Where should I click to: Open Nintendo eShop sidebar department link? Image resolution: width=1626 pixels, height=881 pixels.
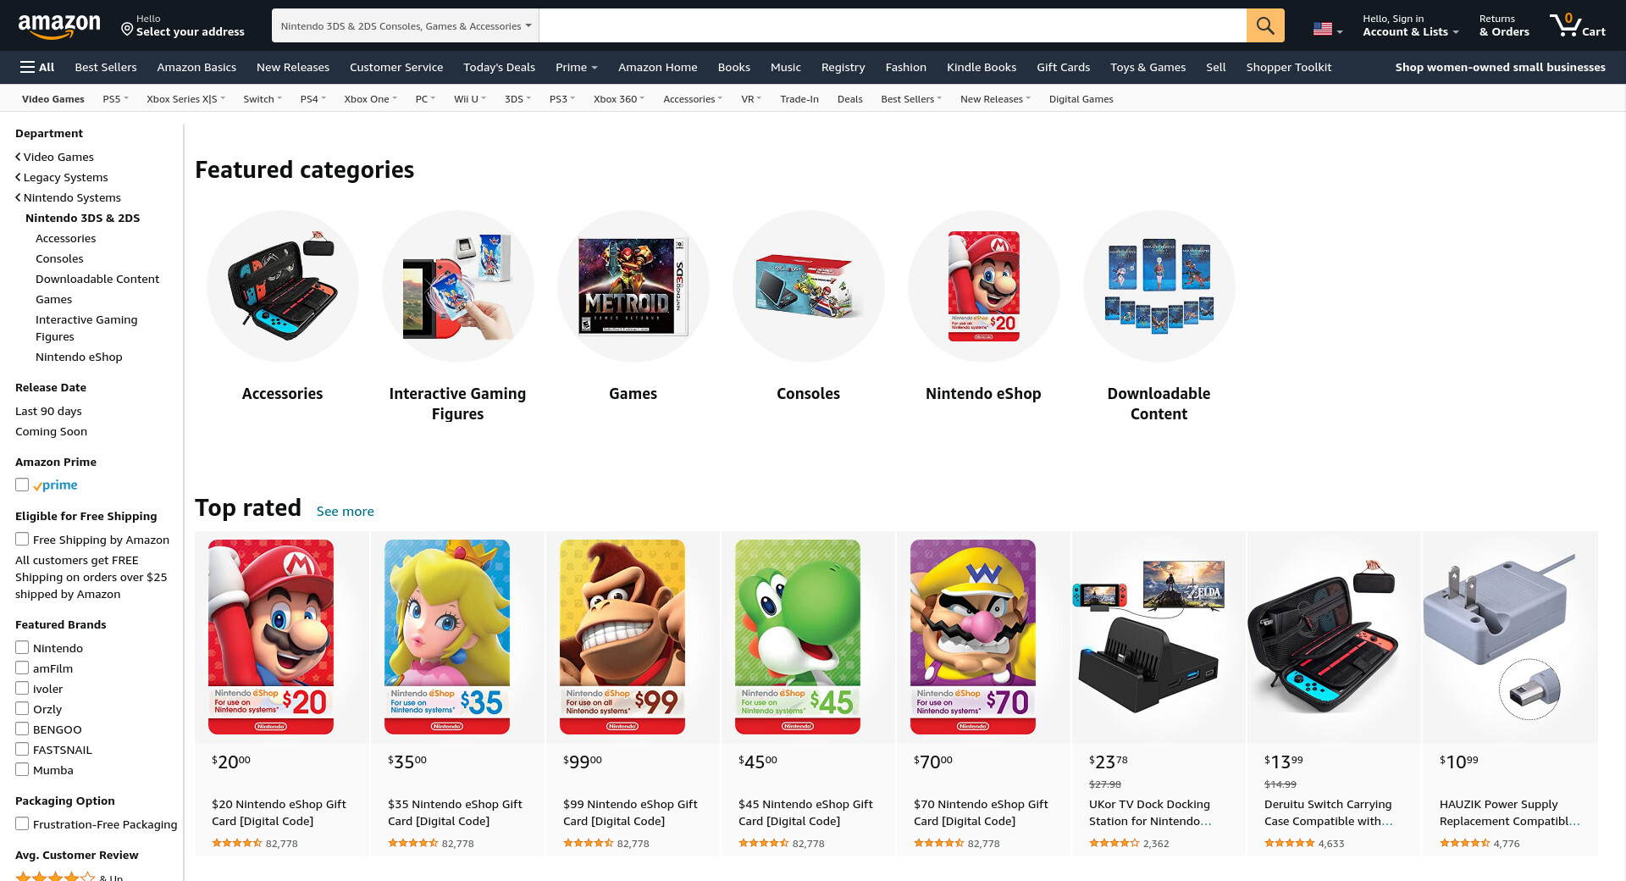click(x=79, y=357)
